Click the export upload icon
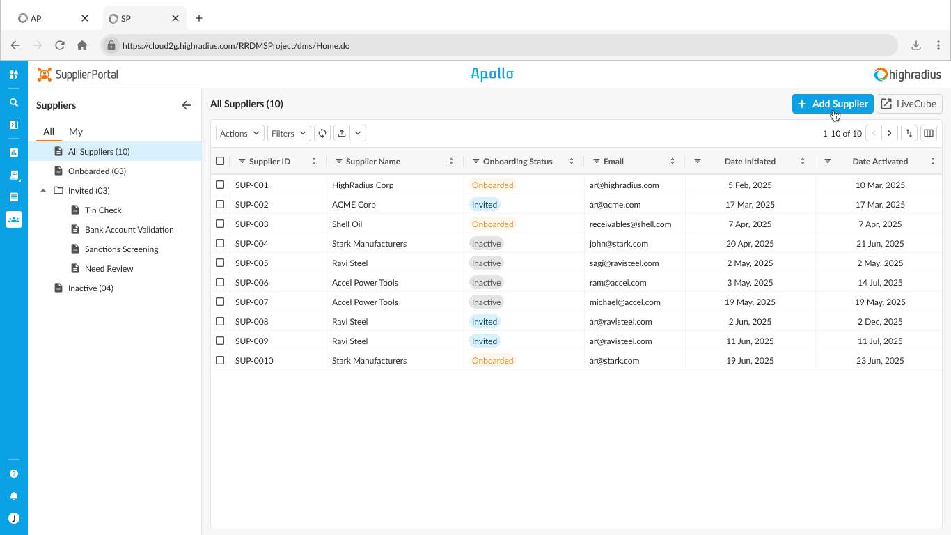This screenshot has height=535, width=951. 342,133
